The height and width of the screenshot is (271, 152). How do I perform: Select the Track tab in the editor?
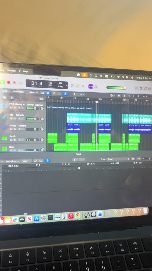pos(79,154)
